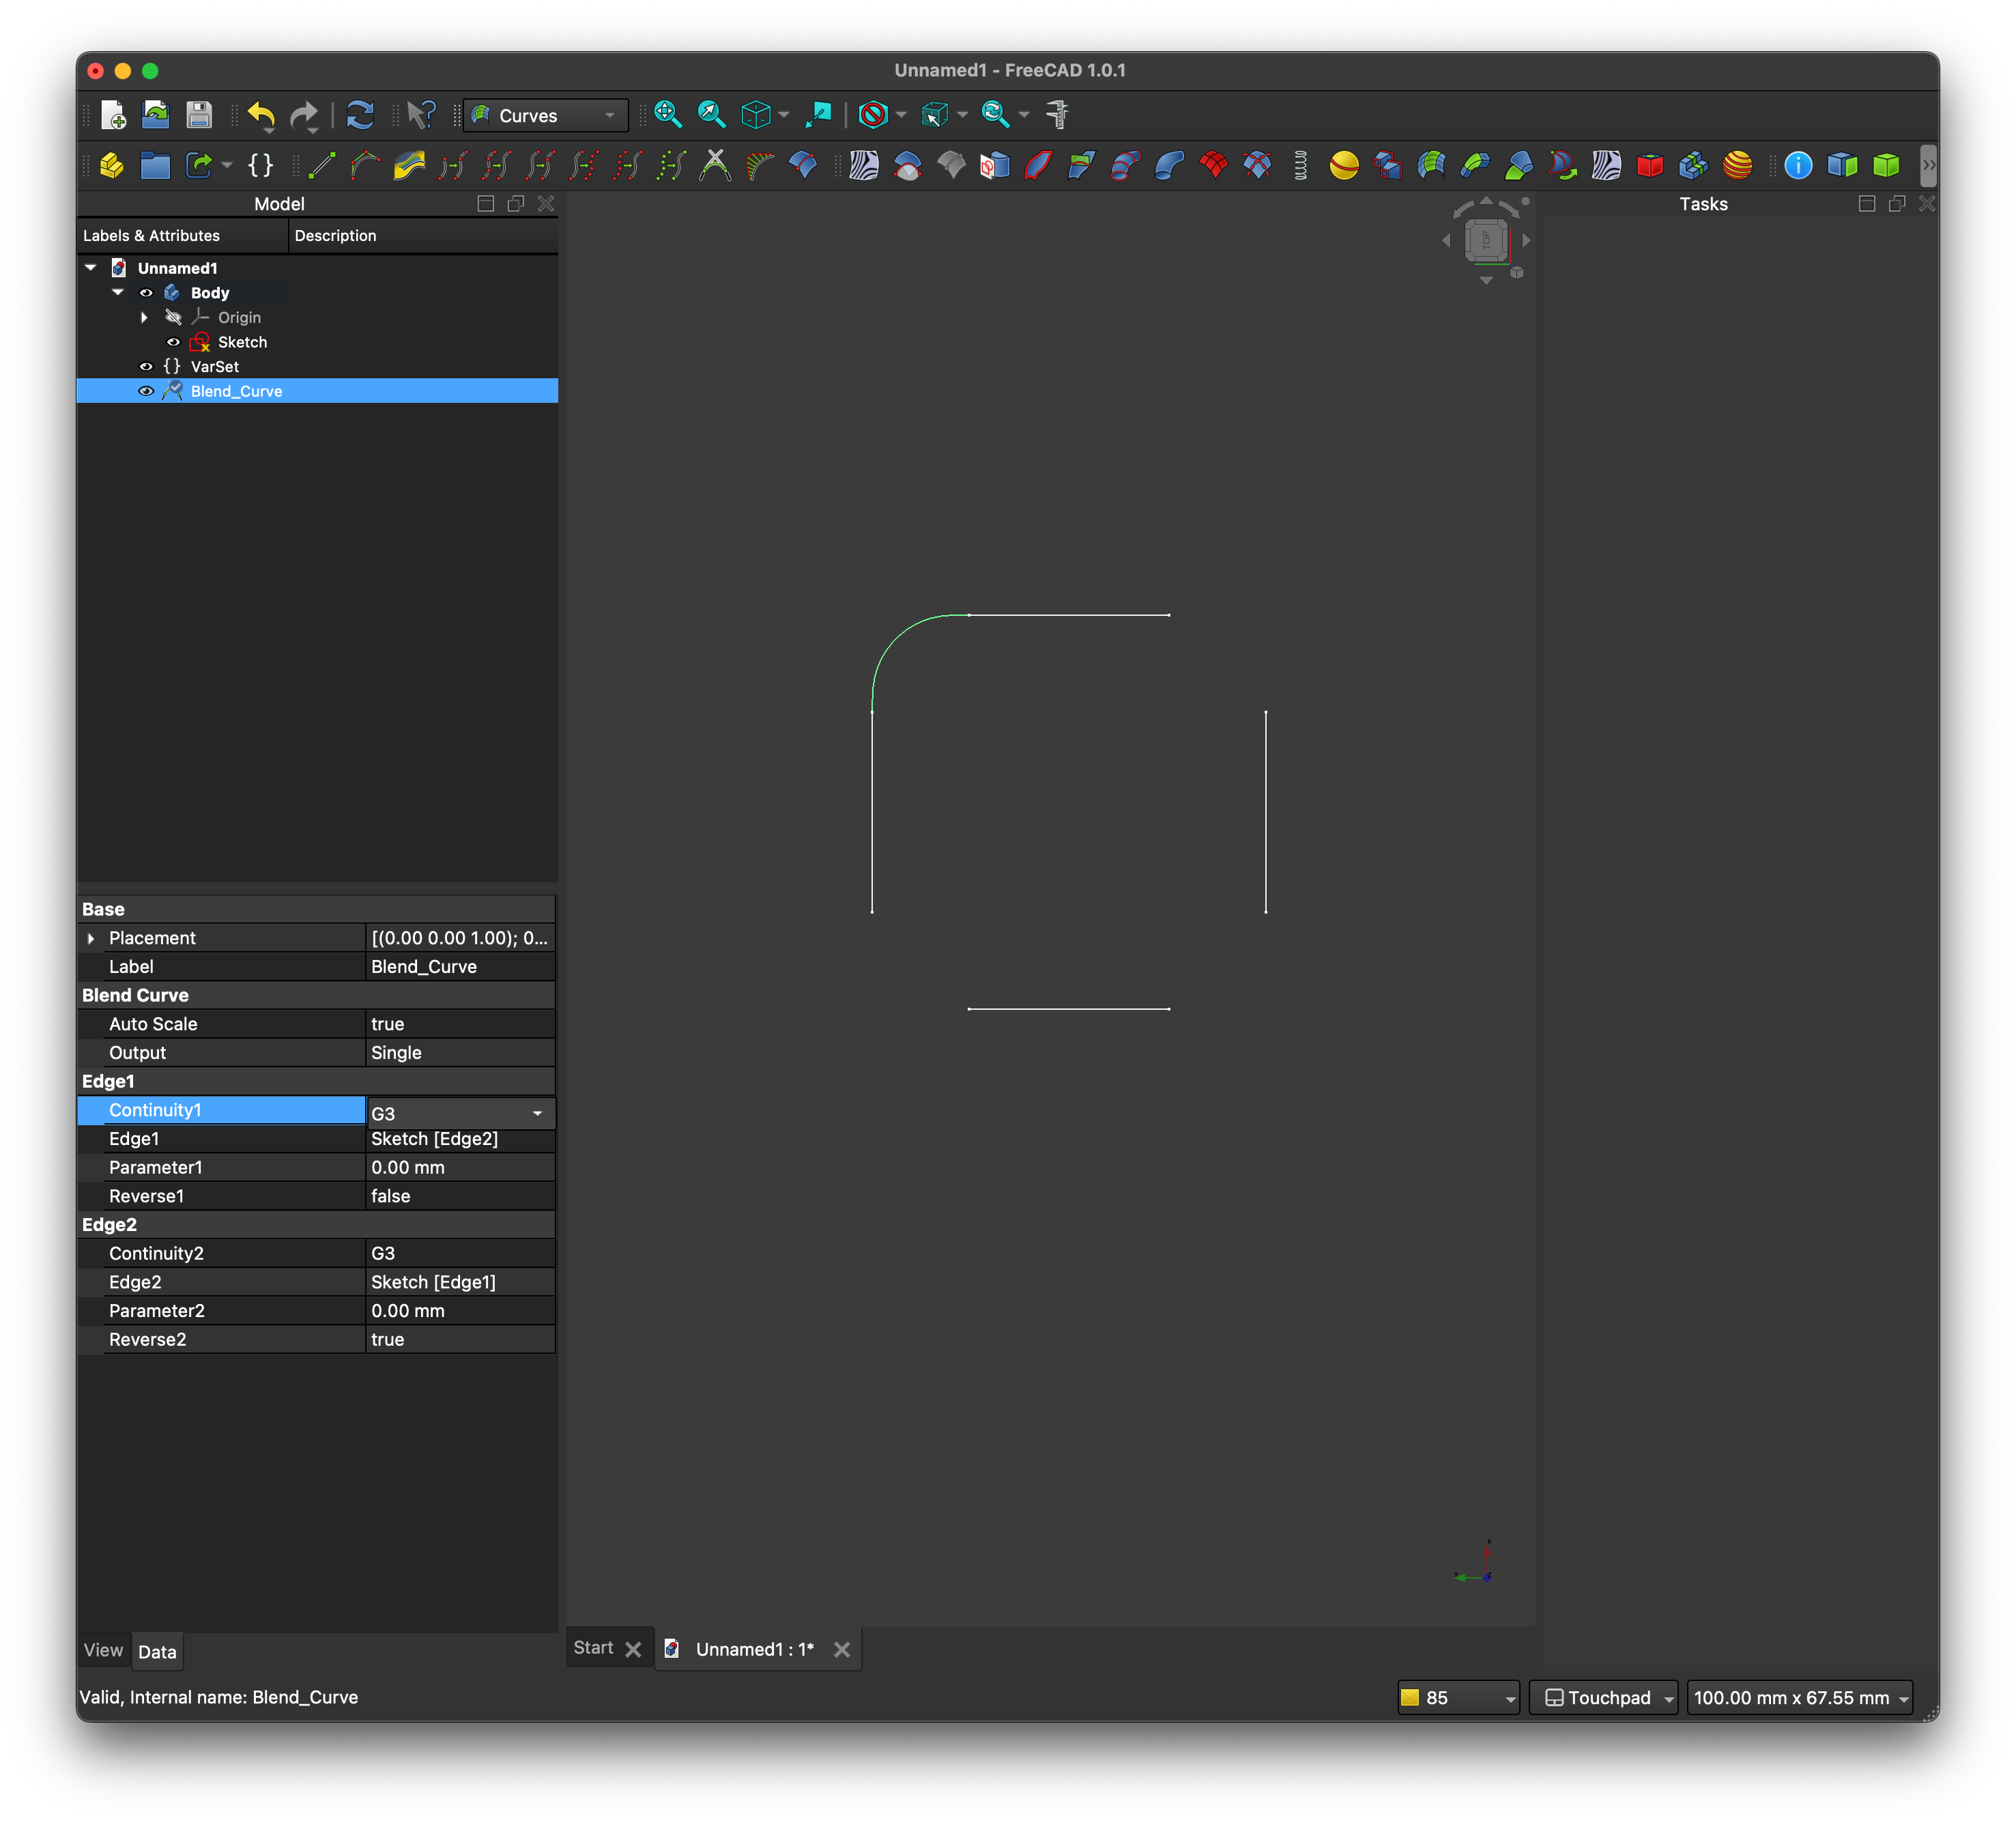The width and height of the screenshot is (2016, 1823).
Task: Expand the Origin tree node
Action: tap(145, 317)
